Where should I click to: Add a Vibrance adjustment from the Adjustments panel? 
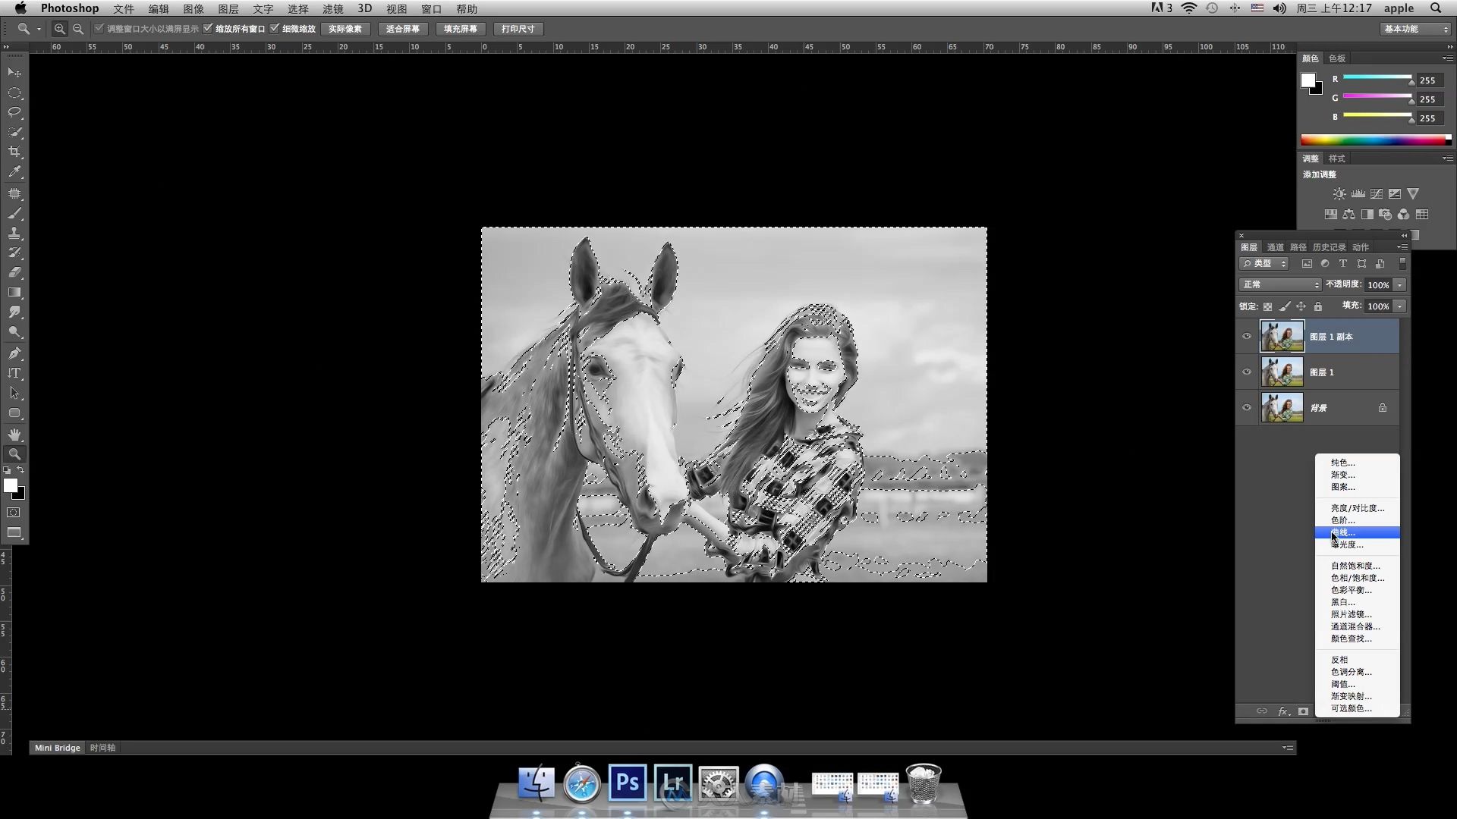coord(1413,194)
